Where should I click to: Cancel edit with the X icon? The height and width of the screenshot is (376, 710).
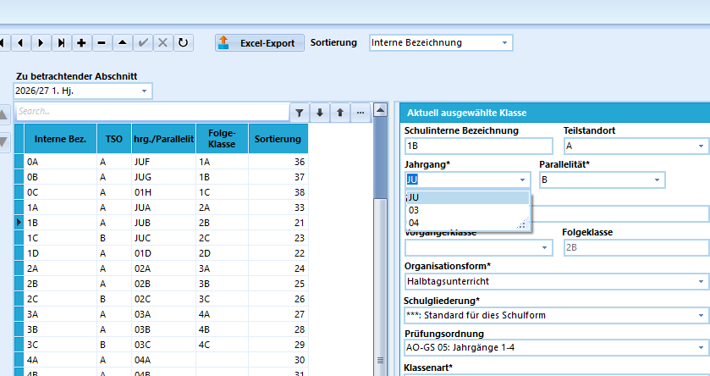click(163, 43)
